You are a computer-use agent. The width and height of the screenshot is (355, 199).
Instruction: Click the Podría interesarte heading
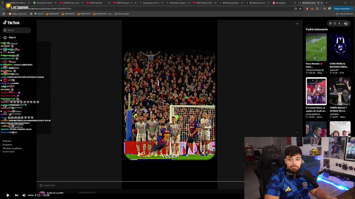[317, 29]
